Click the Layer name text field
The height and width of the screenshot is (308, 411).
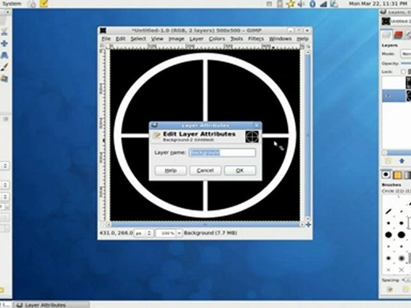(x=222, y=153)
